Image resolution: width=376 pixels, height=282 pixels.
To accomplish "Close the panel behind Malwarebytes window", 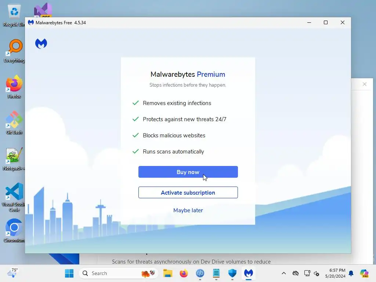I will [365, 84].
